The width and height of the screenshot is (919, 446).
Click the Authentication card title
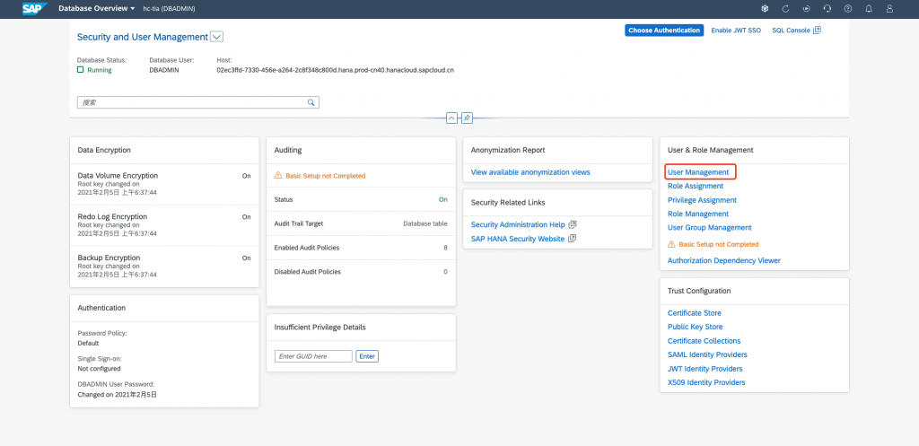pyautogui.click(x=101, y=308)
